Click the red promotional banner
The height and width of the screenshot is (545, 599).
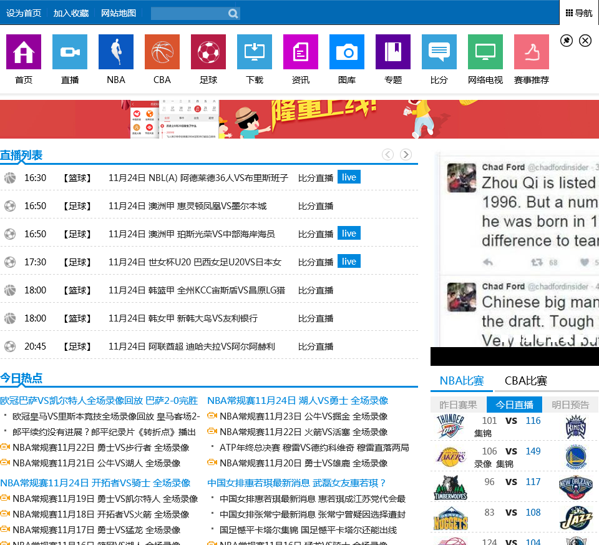tap(299, 119)
